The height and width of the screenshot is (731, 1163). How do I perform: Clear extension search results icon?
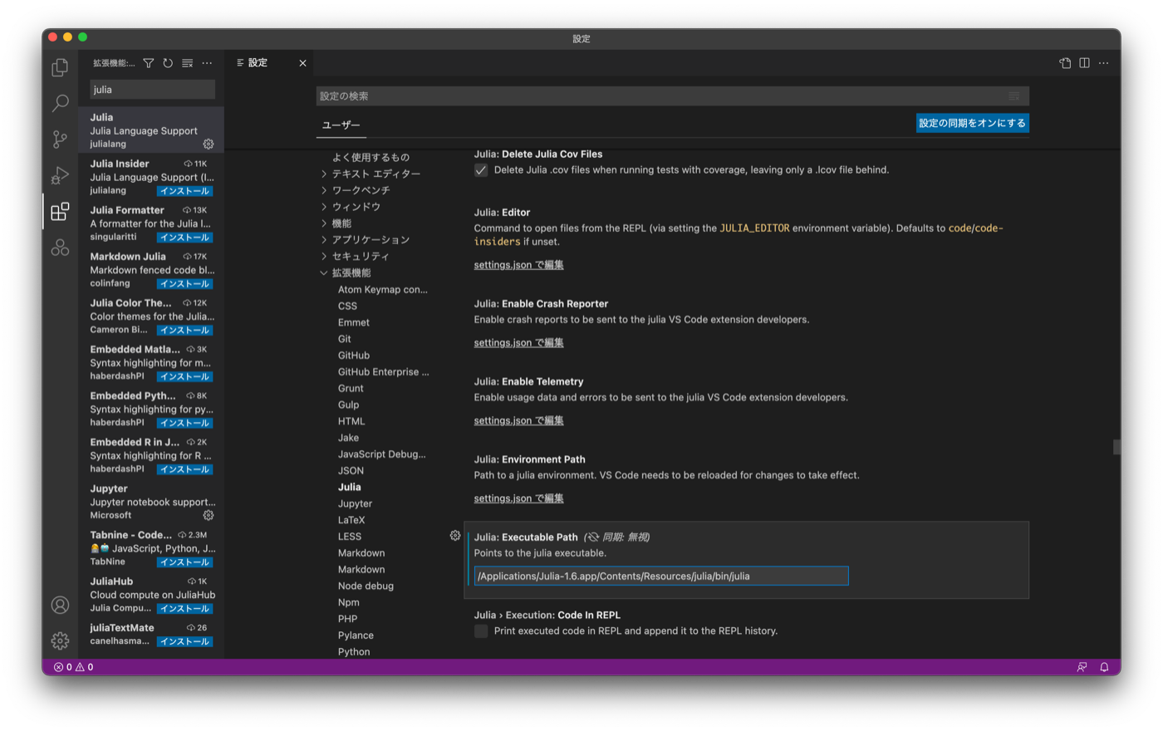(x=188, y=63)
